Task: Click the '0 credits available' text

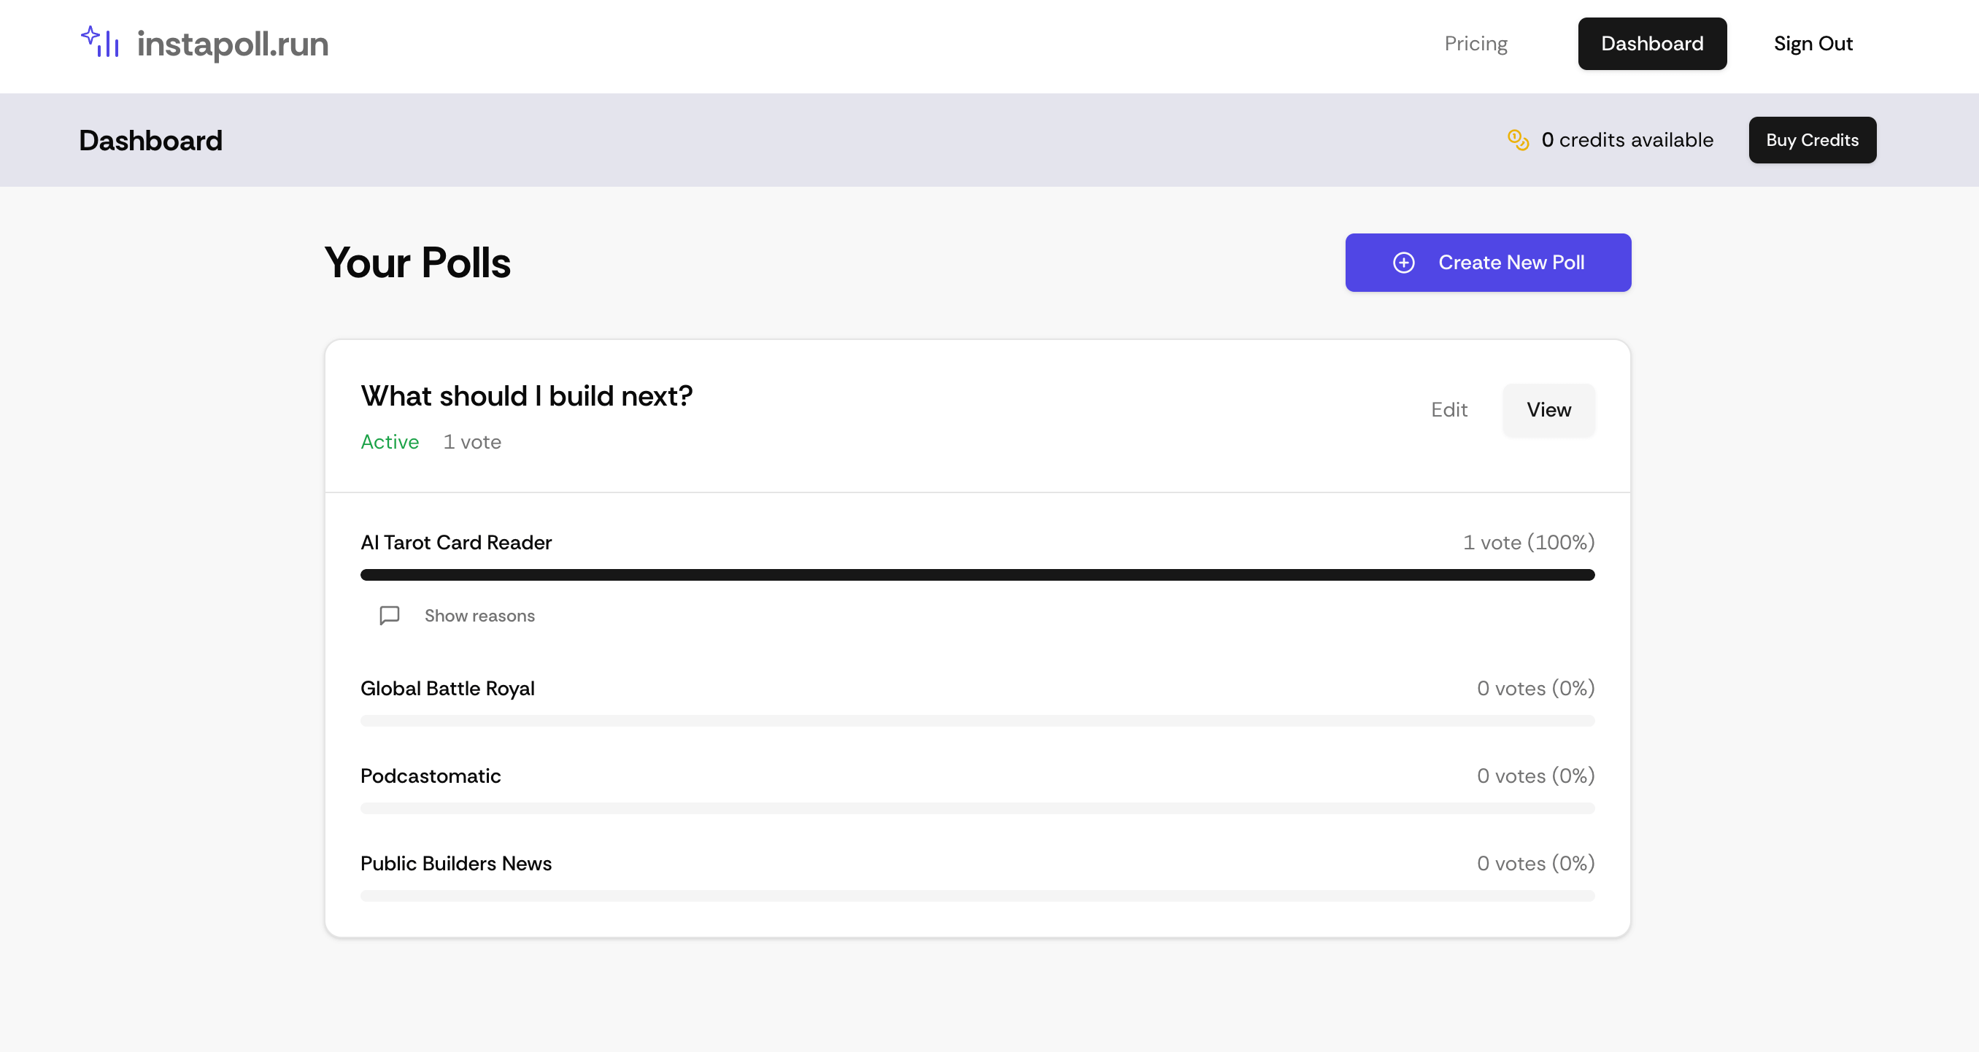Action: [1627, 140]
